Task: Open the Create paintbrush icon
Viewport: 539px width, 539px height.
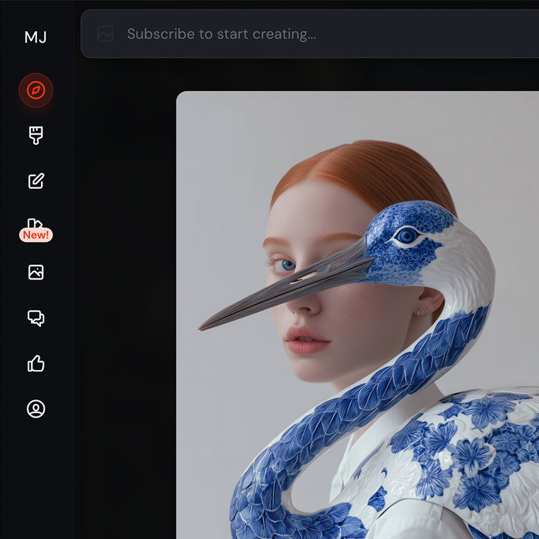Action: point(36,135)
